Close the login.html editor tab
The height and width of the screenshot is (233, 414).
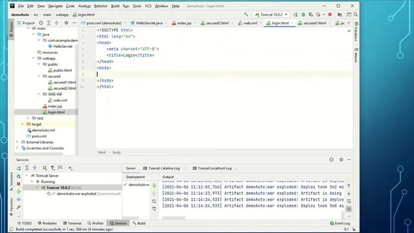[292, 23]
